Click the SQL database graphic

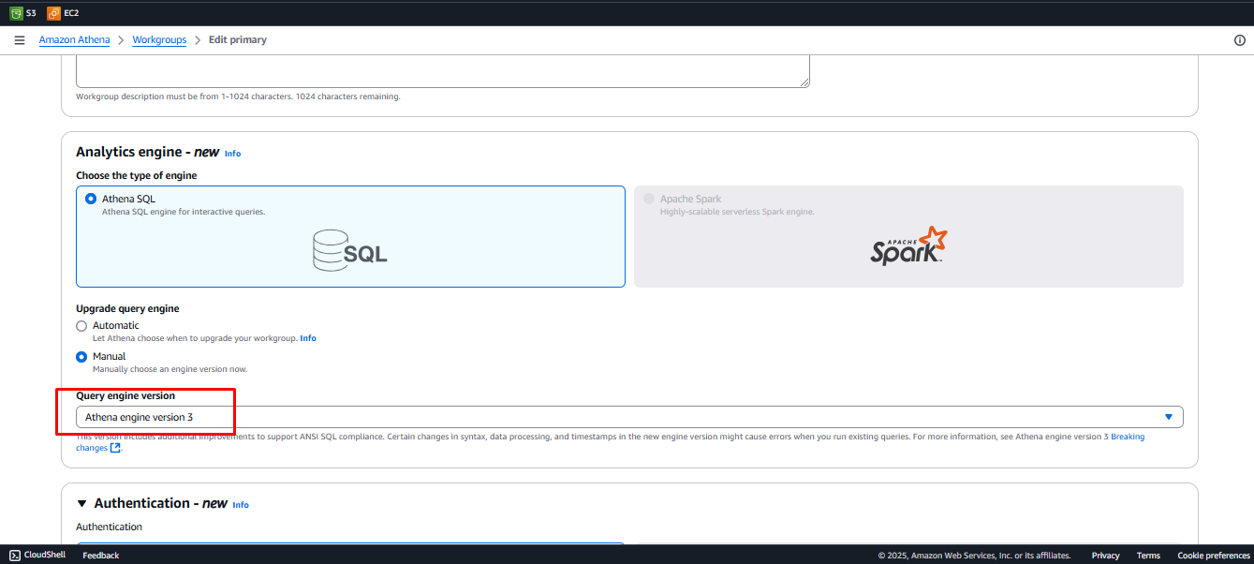pos(349,251)
